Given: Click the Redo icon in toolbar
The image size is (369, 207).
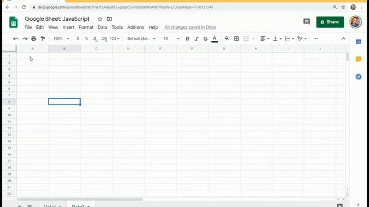Looking at the screenshot, I should click(25, 39).
